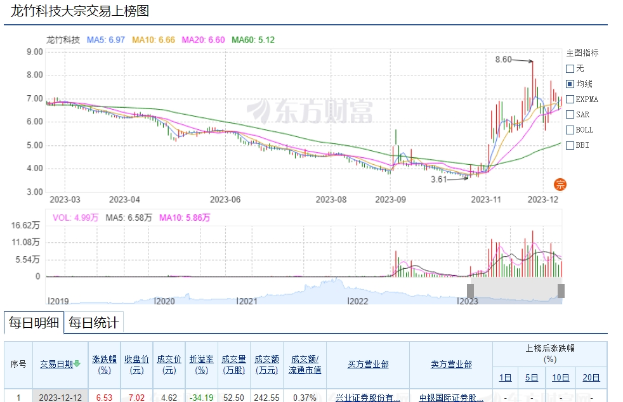Toggle the 均线 moving average checkbox

point(570,84)
